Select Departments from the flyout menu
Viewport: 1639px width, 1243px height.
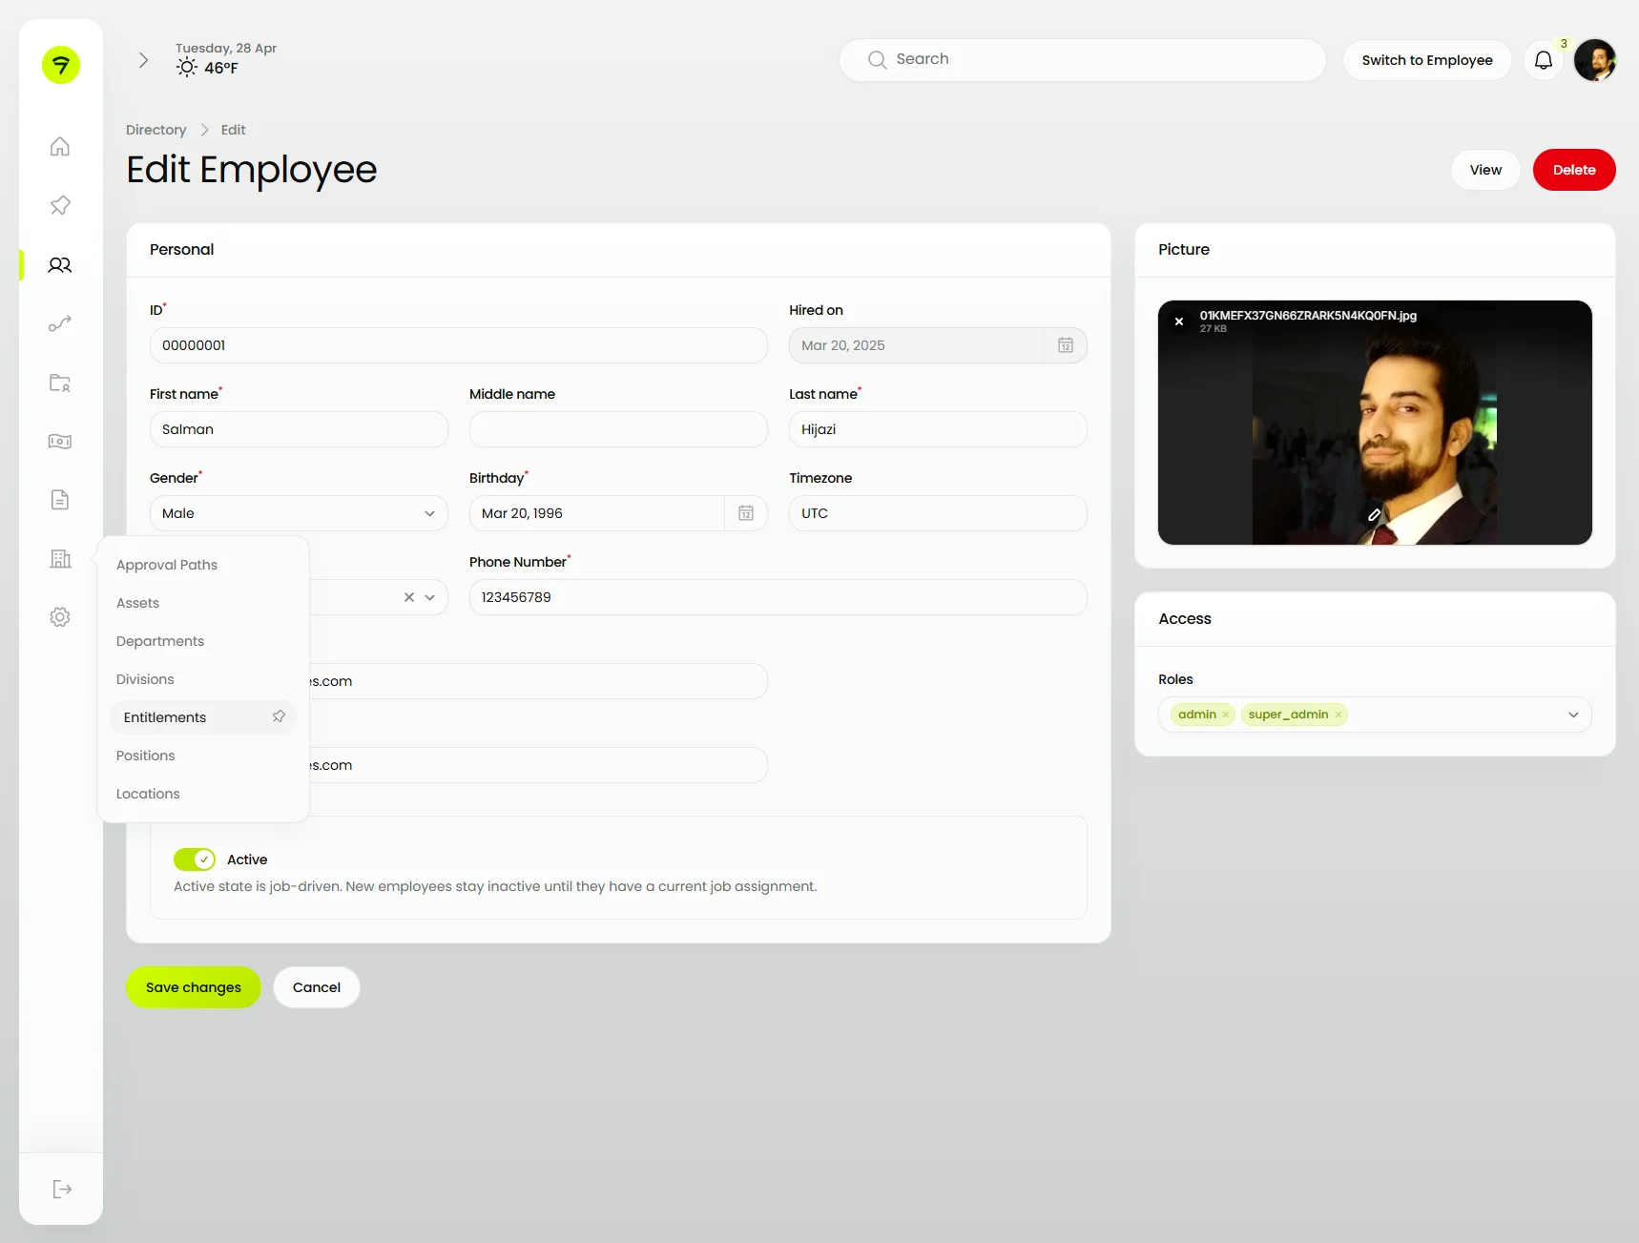pyautogui.click(x=160, y=641)
